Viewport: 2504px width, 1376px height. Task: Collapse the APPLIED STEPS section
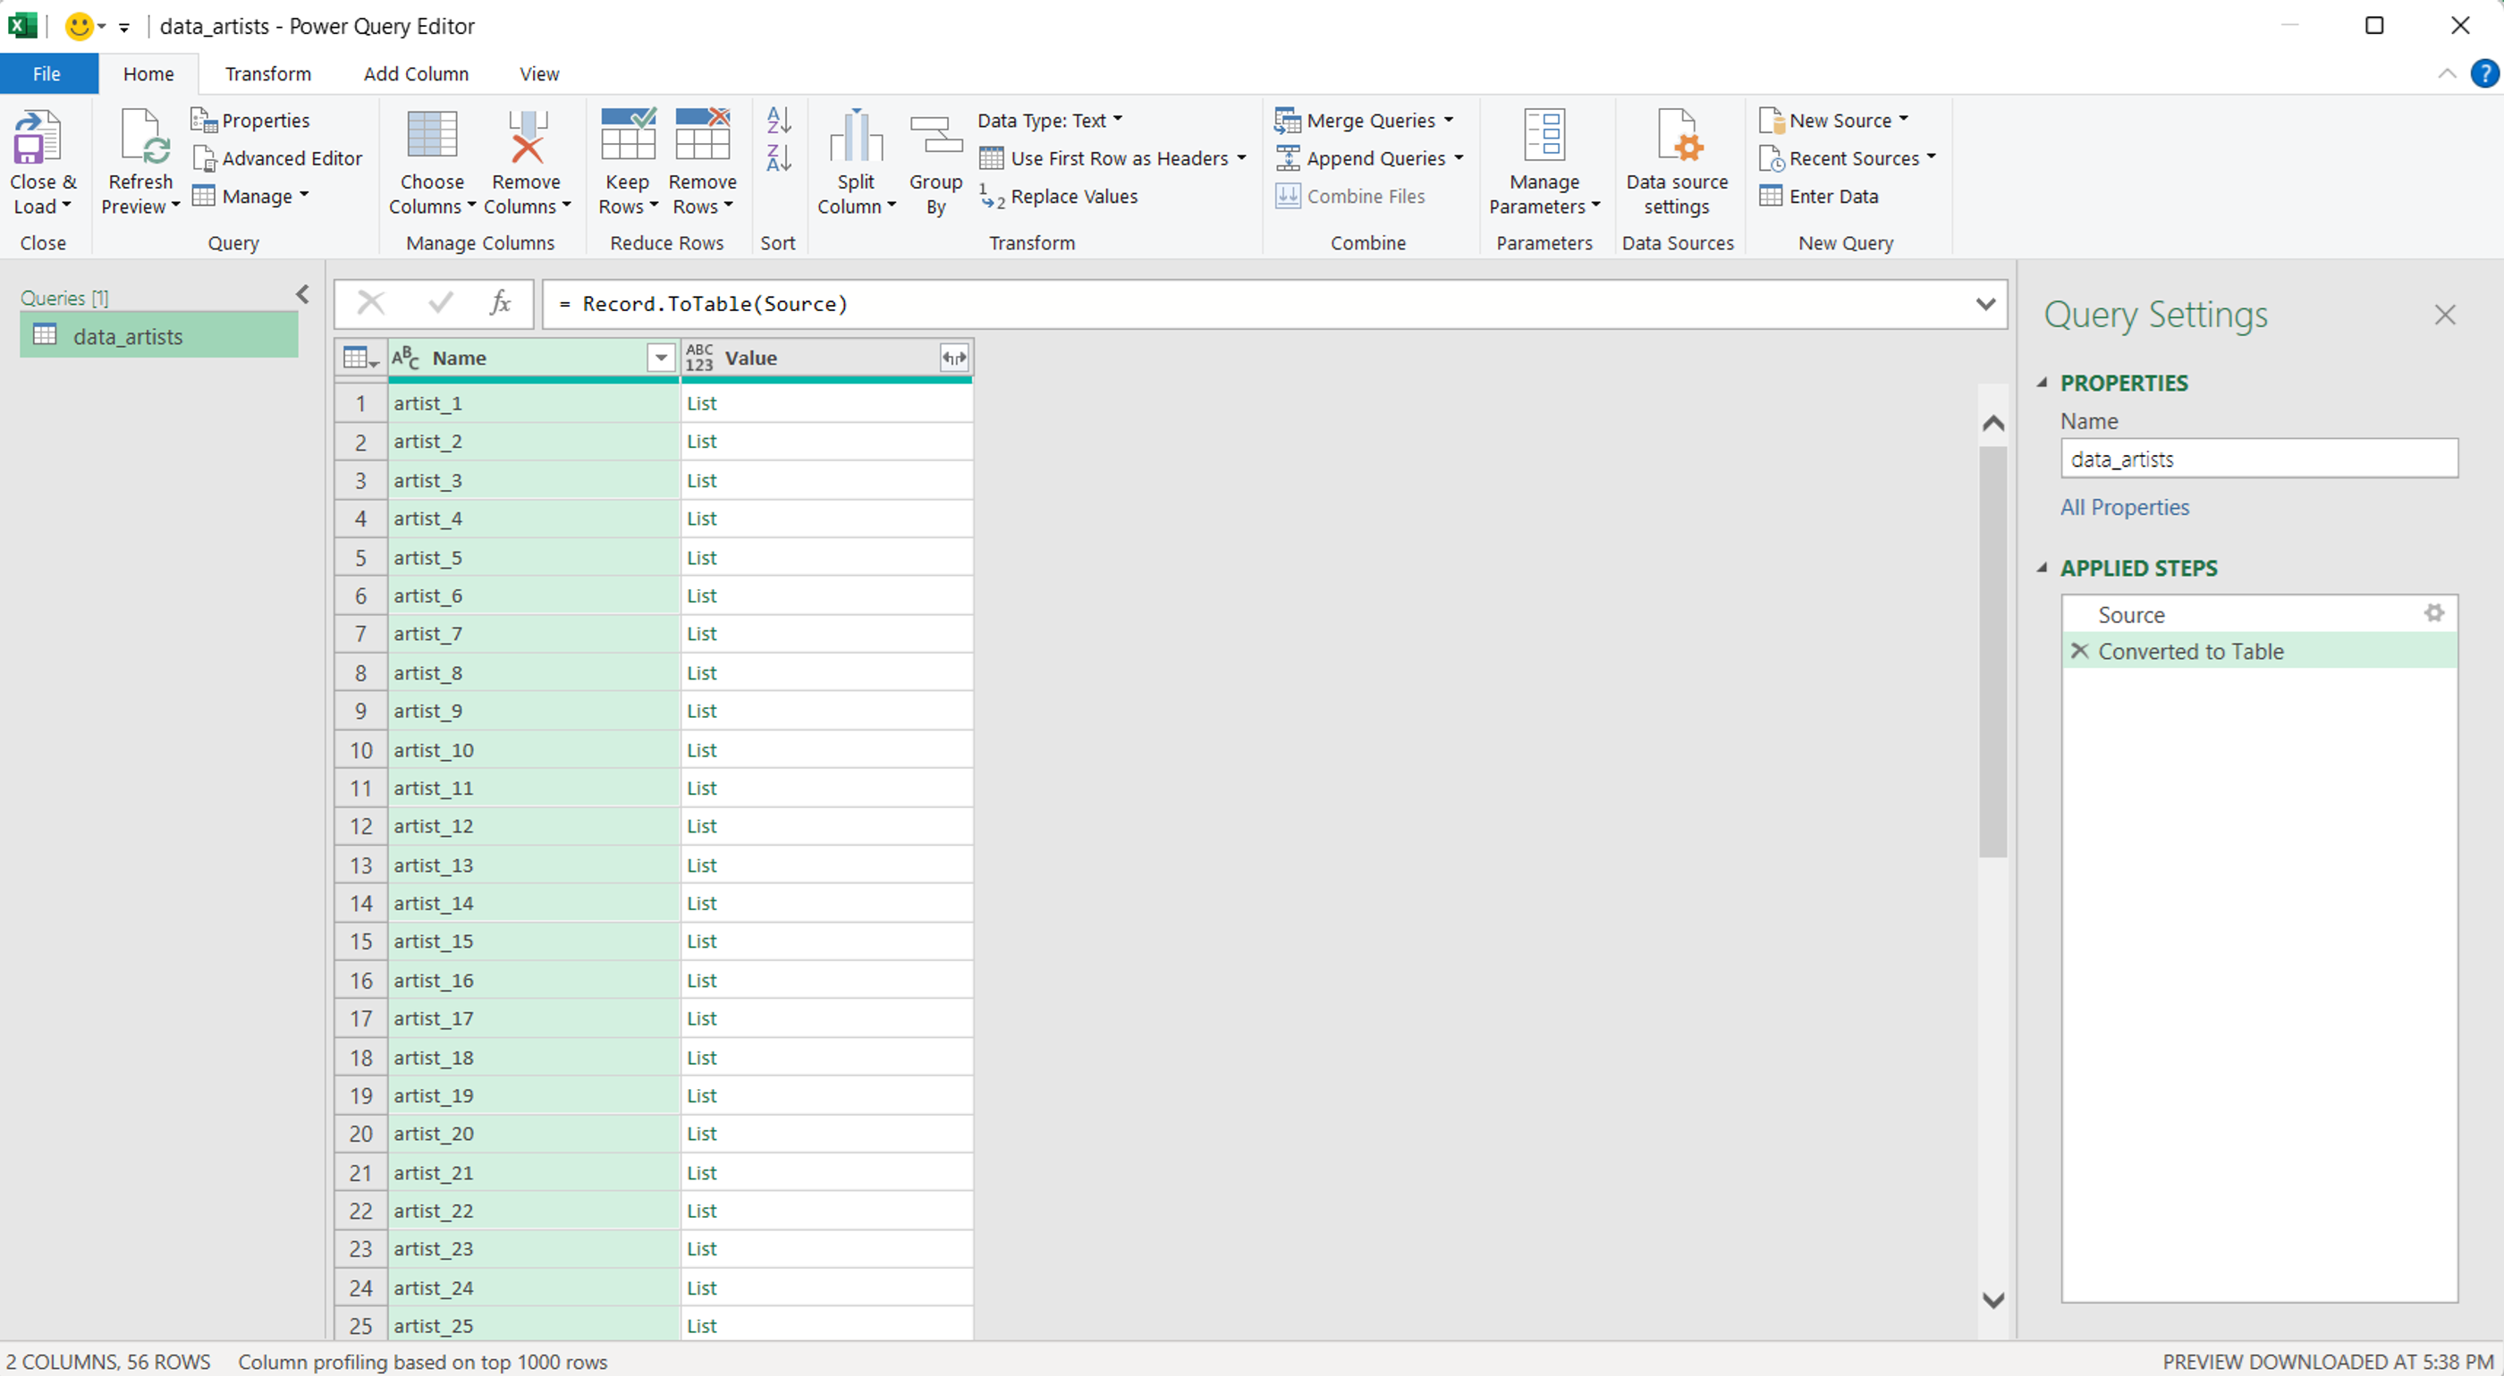tap(2043, 569)
